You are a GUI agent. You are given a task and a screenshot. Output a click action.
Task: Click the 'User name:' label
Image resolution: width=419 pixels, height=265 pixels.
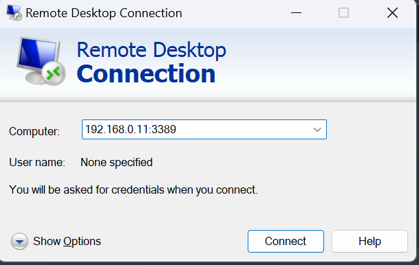(x=37, y=162)
